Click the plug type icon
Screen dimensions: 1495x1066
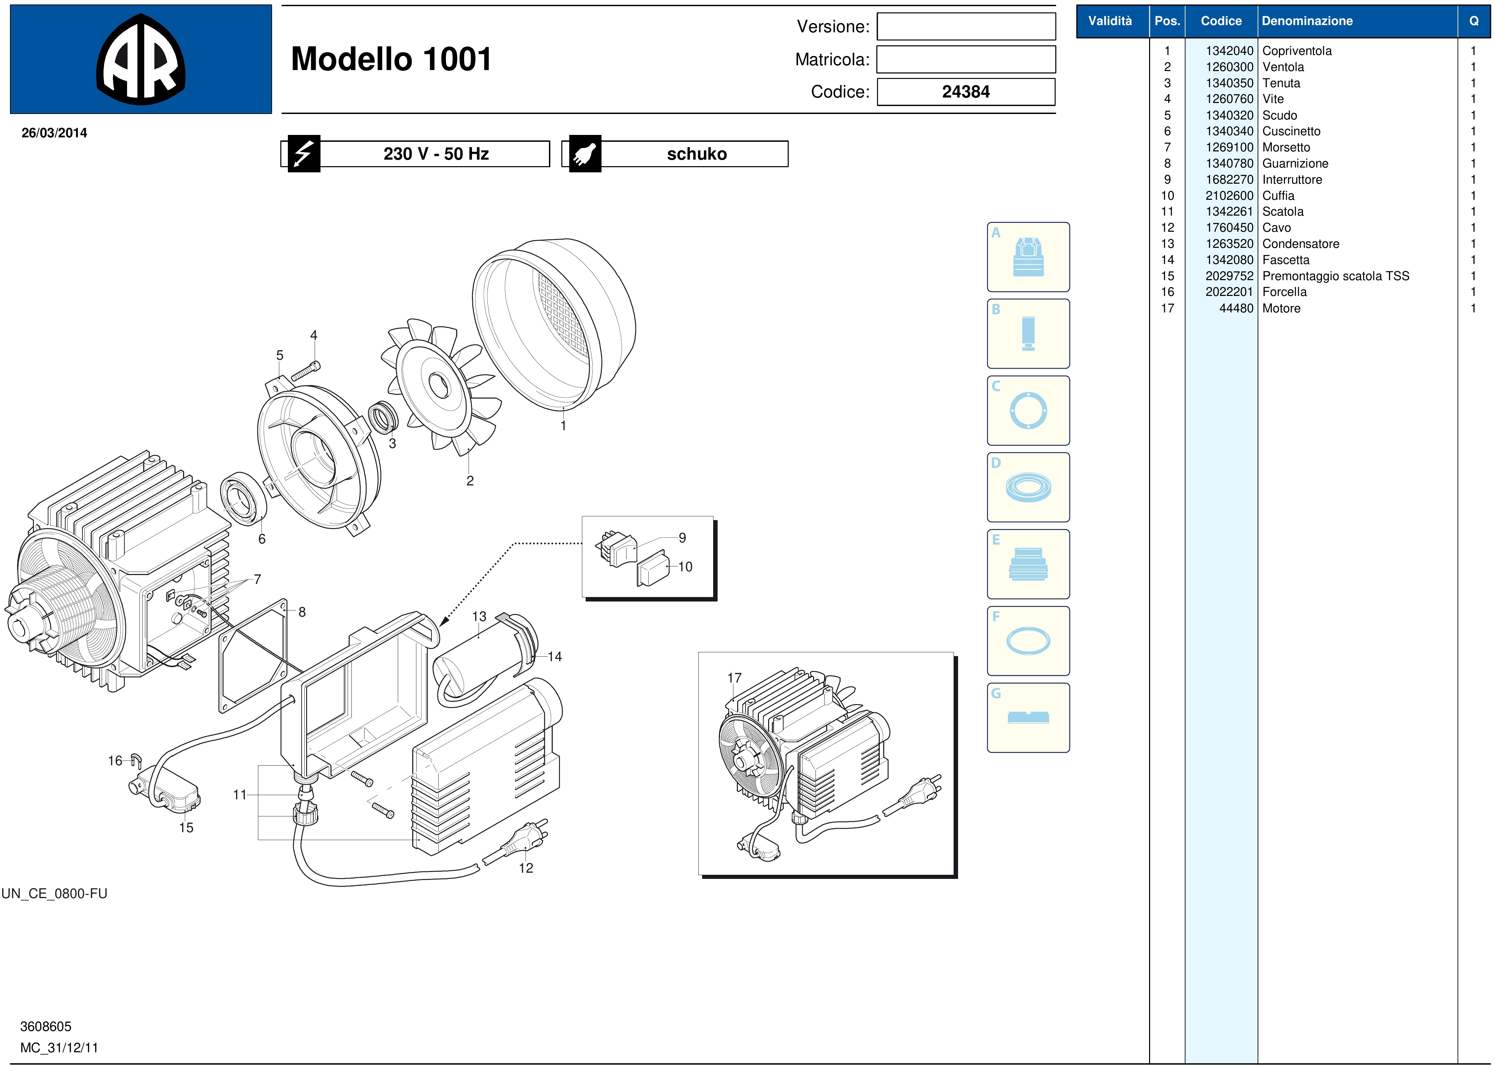click(584, 154)
